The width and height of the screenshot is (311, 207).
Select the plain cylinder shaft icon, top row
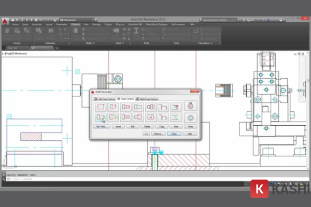pos(101,107)
